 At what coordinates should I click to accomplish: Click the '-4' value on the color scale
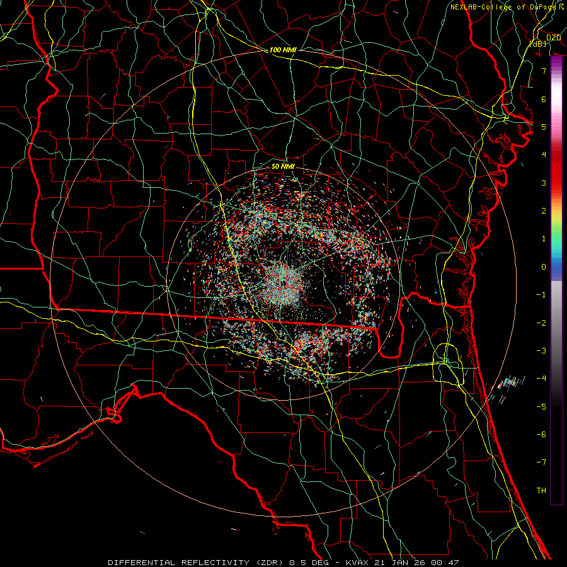541,379
